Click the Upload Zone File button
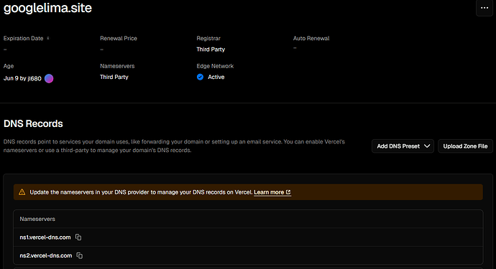The width and height of the screenshot is (496, 269). pyautogui.click(x=465, y=146)
